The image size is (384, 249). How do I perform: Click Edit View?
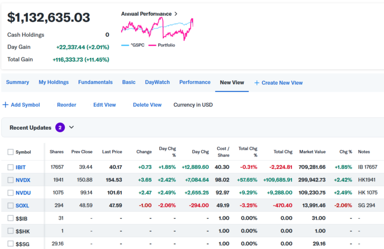tap(104, 105)
